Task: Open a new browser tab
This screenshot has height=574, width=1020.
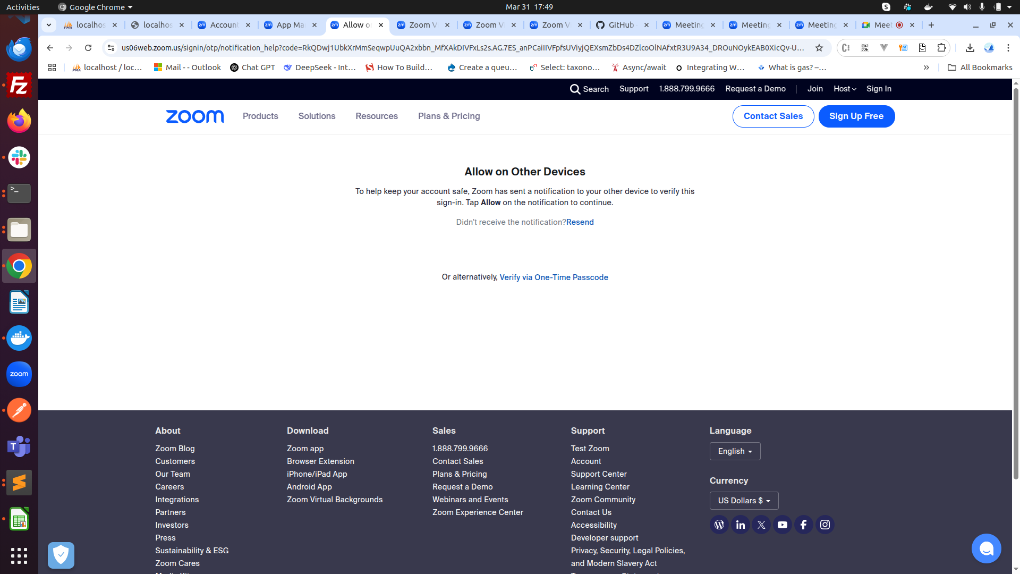Action: [931, 25]
